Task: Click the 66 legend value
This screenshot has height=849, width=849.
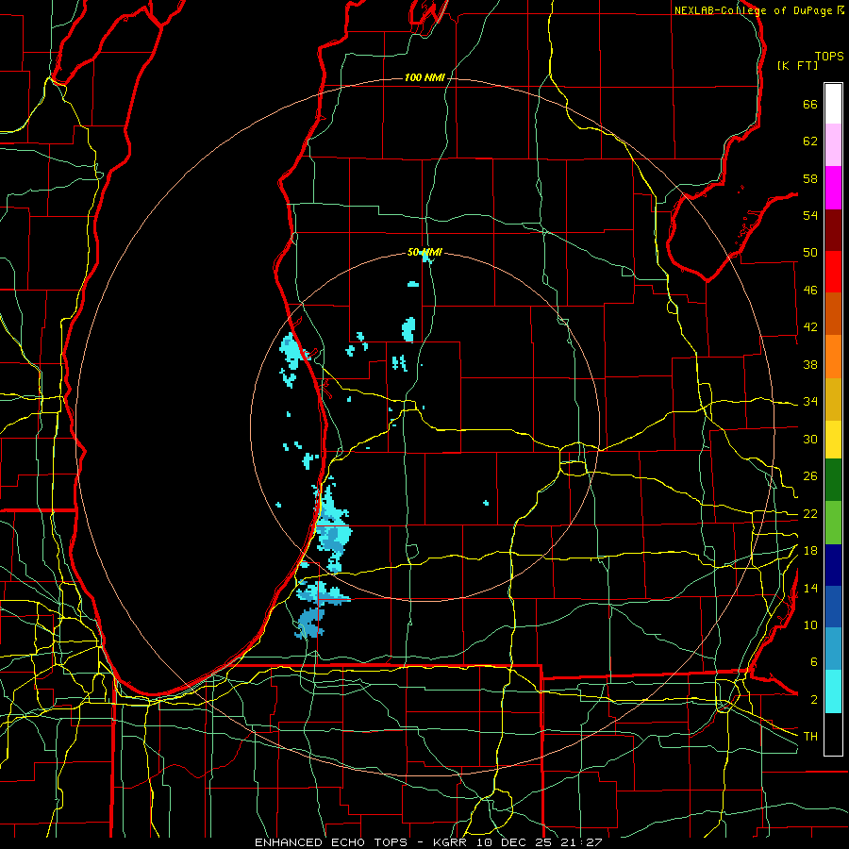Action: (x=810, y=104)
